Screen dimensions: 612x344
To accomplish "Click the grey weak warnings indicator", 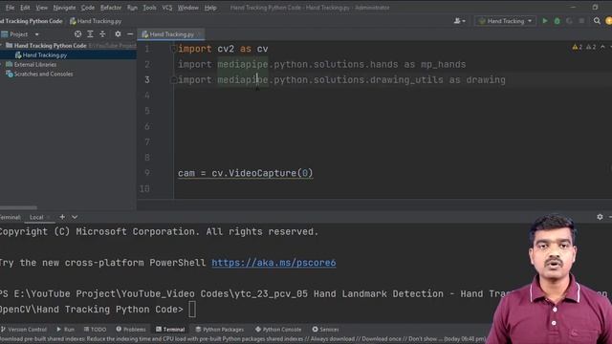I will click(x=591, y=47).
